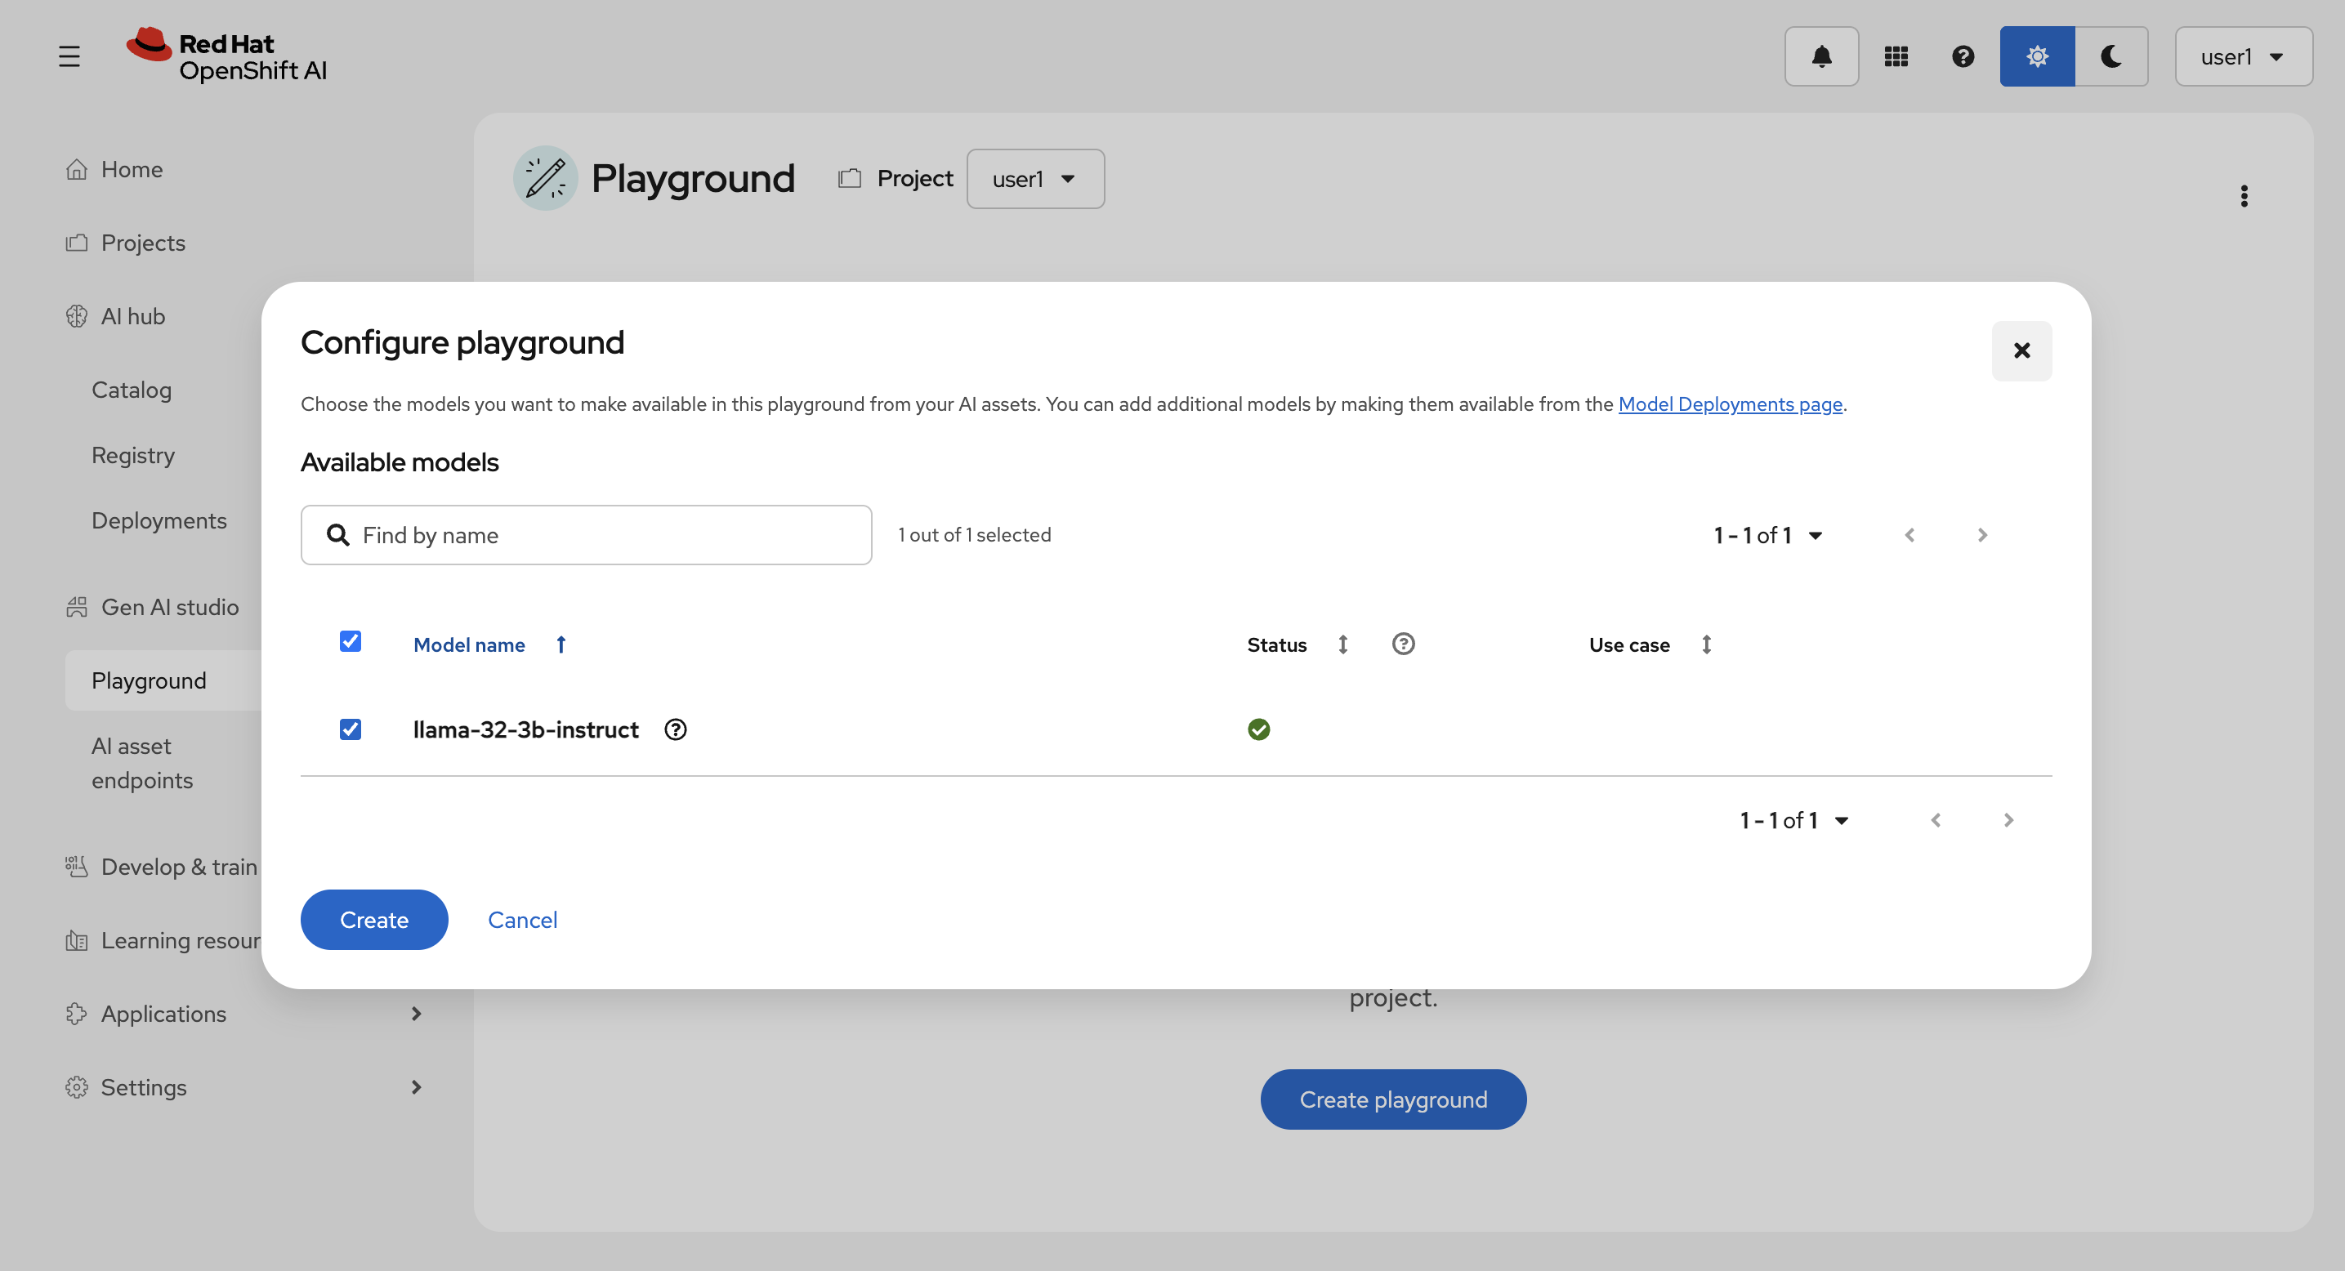Click the Status column help icon
2345x1271 pixels.
click(1403, 644)
